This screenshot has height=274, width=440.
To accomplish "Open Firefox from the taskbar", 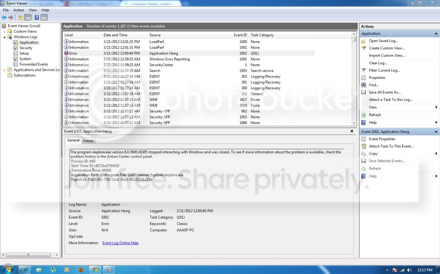I will 81,270.
